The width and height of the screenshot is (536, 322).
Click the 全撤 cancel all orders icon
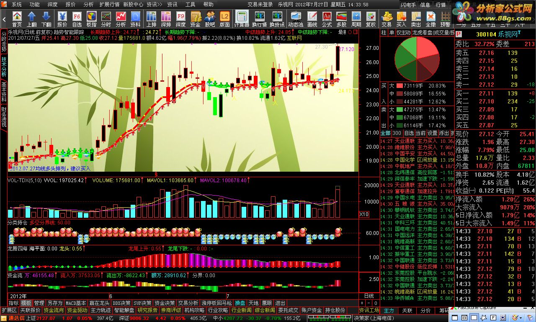[x=430, y=19]
